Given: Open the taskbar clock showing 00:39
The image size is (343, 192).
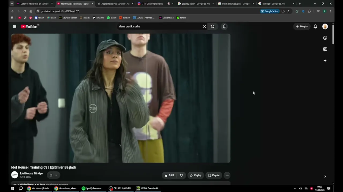Looking at the screenshot, I should [320, 188].
